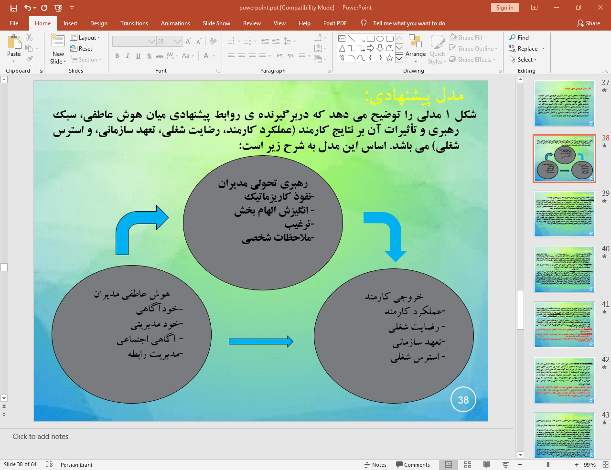This screenshot has width=611, height=470.
Task: Toggle the Notes pane from status bar
Action: (x=375, y=464)
